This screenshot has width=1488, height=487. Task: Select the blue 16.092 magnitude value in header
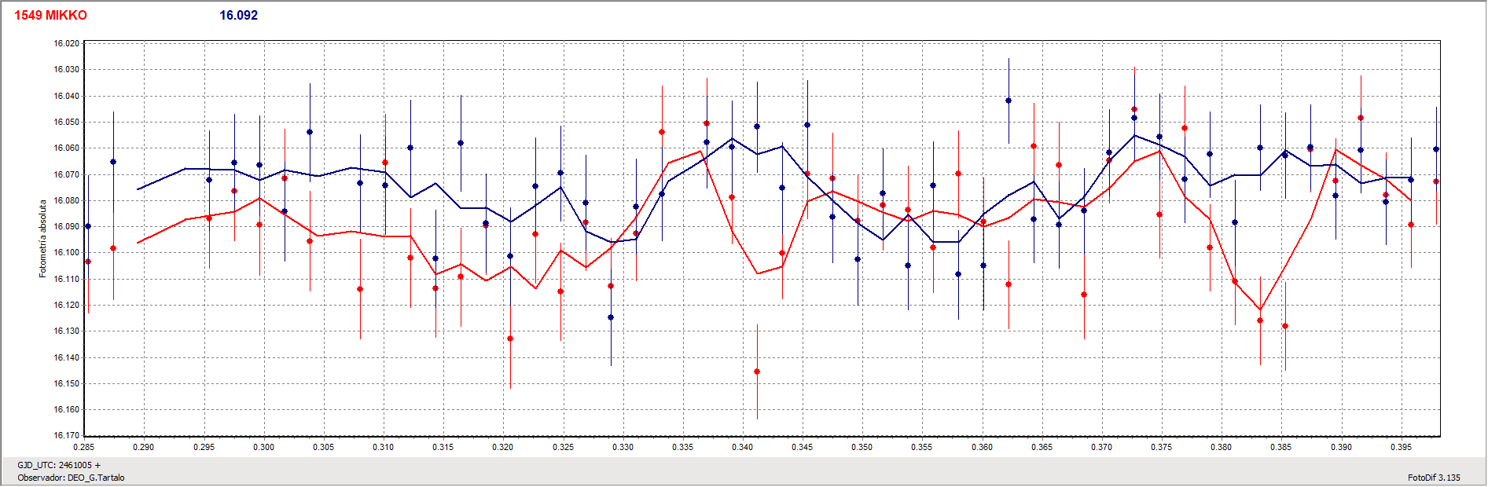click(x=238, y=16)
